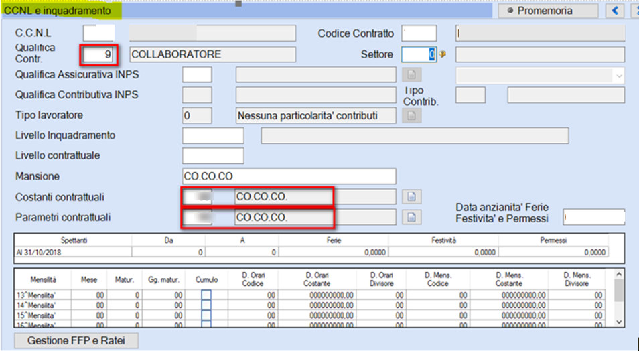
Task: Click the Livello contrattuale input field
Action: [213, 155]
